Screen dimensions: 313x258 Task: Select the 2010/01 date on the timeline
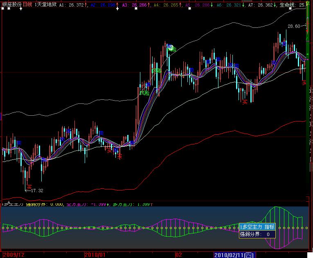tap(96, 255)
